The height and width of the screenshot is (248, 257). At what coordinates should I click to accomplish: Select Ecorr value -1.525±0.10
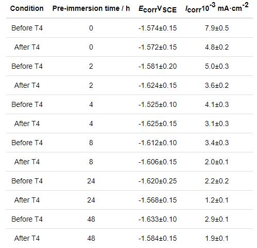coord(158,104)
